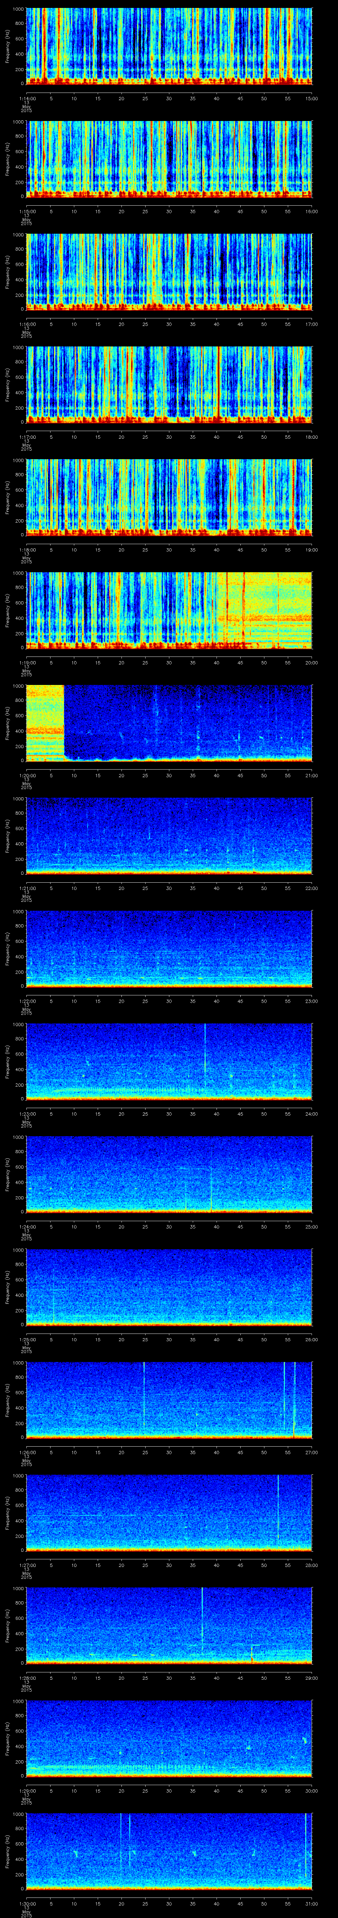Image resolution: width=338 pixels, height=1918 pixels.
Task: Select the spectrogram panel starting at 1:19:00
Action: (169, 610)
